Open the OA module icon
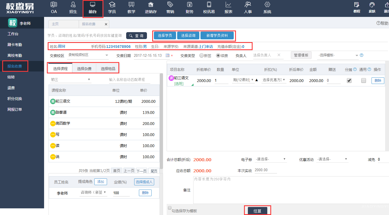 [54, 5]
